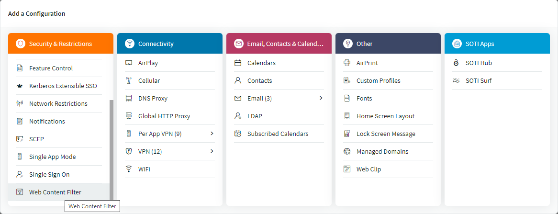Click the SOTI Hub lock icon
Screen dimensions: 558x214
pyautogui.click(x=456, y=63)
